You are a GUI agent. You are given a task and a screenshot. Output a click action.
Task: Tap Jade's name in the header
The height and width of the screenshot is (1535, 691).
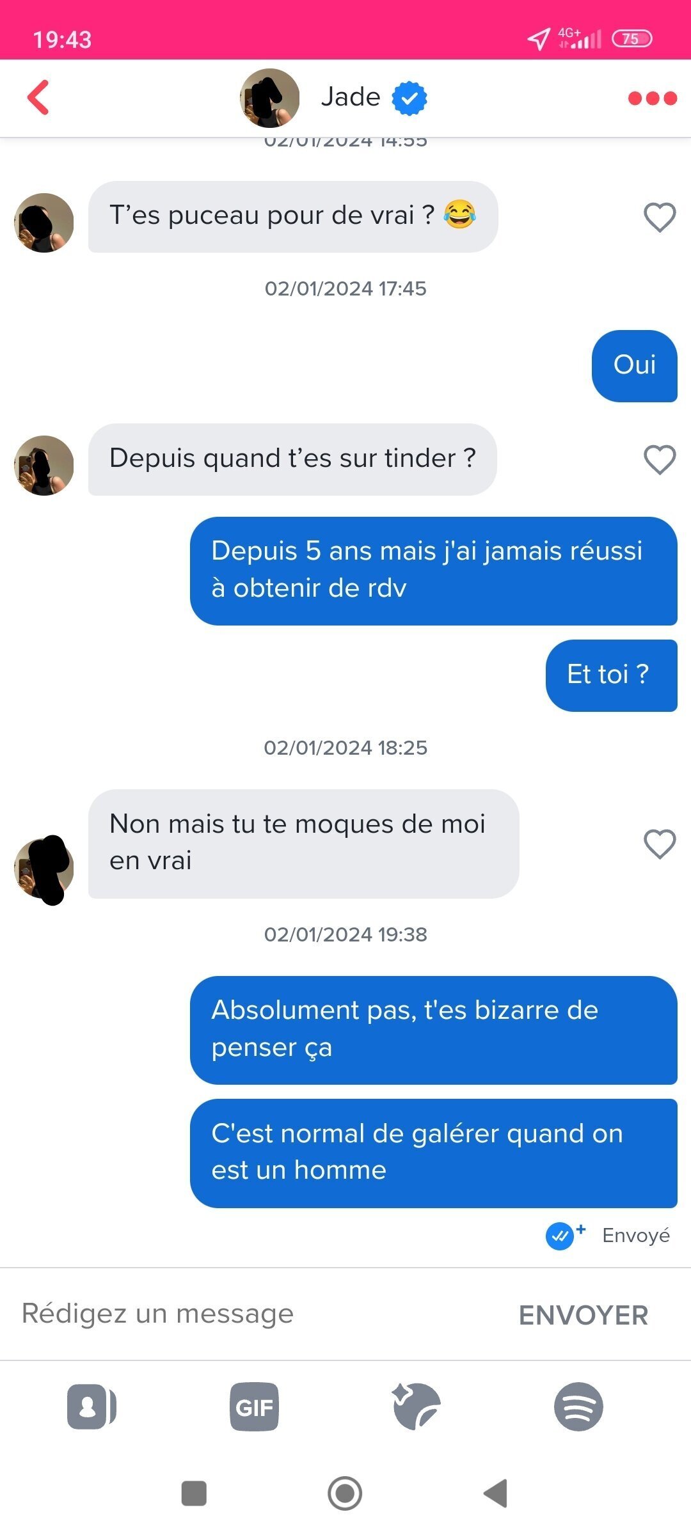pos(351,97)
